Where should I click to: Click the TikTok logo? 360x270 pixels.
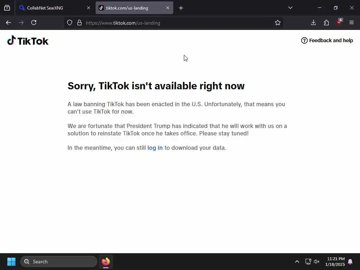[x=28, y=41]
